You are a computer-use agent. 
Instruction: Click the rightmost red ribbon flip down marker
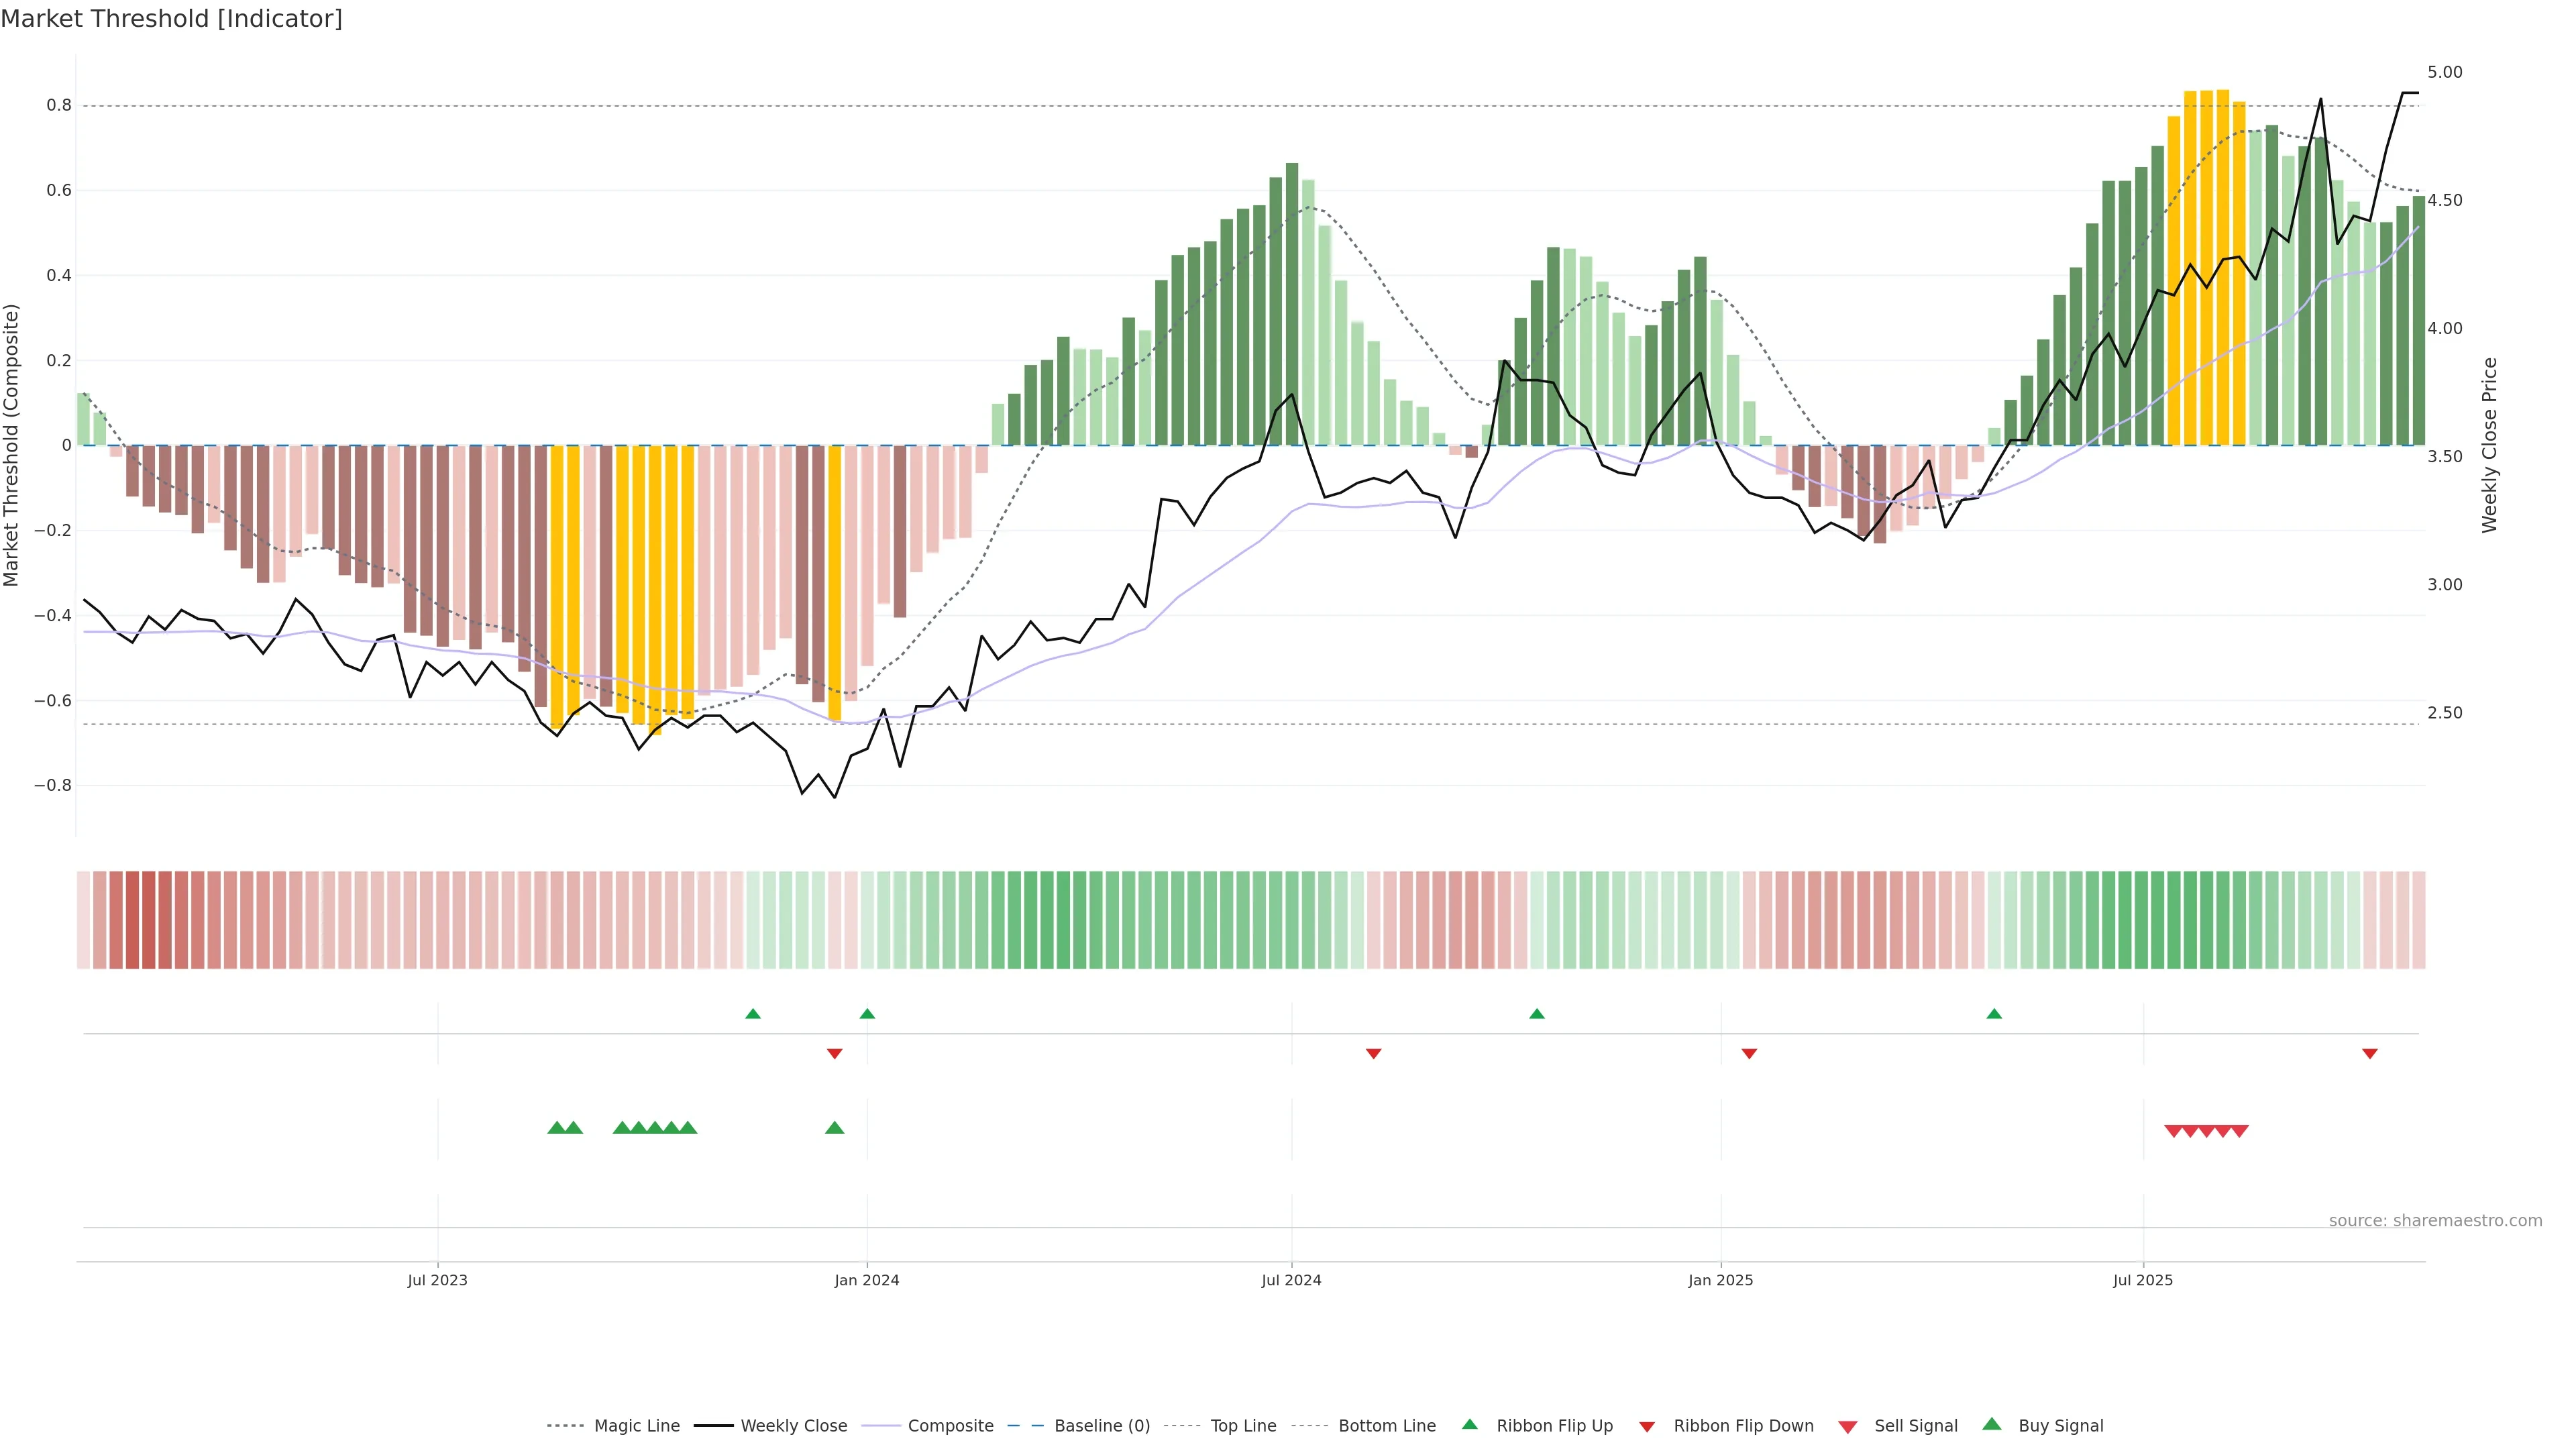(x=2369, y=1054)
